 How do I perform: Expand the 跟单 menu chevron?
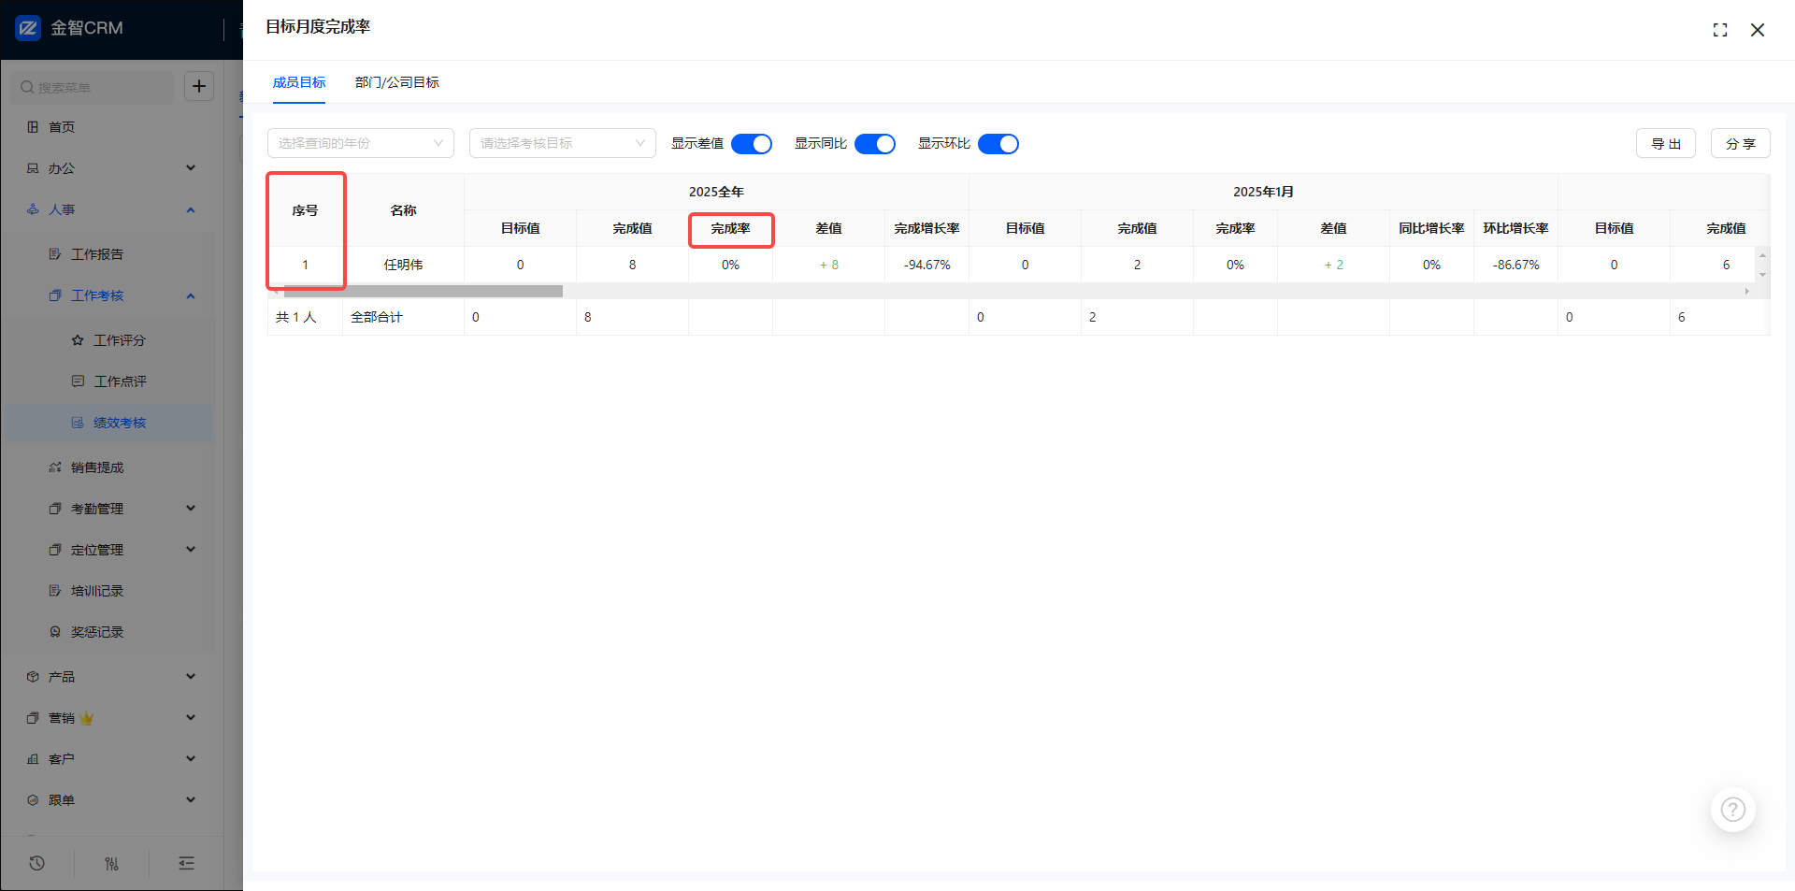[191, 800]
